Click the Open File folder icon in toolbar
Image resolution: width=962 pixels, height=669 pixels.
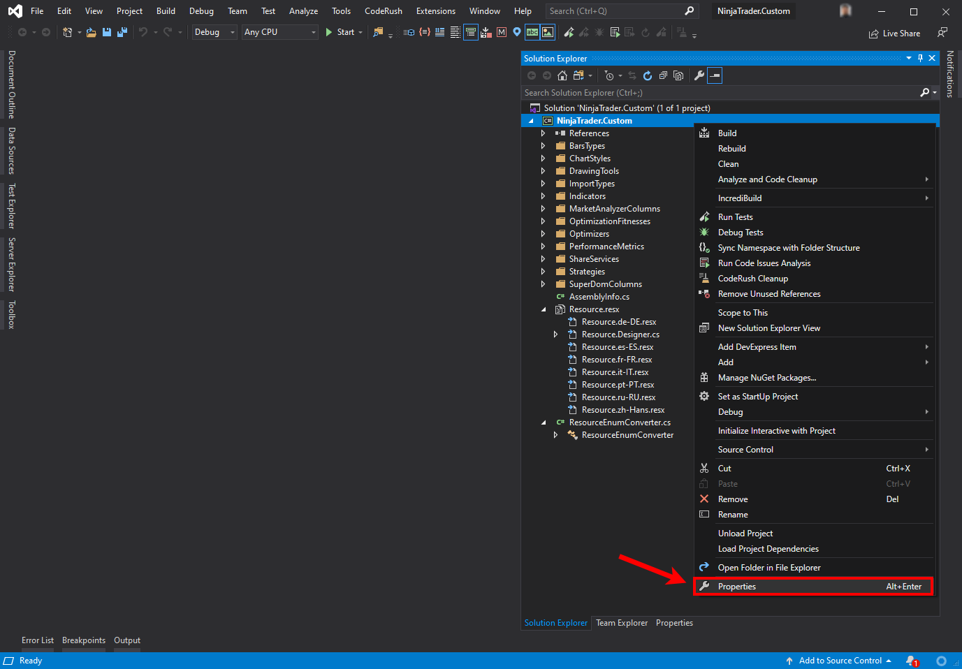(x=92, y=32)
